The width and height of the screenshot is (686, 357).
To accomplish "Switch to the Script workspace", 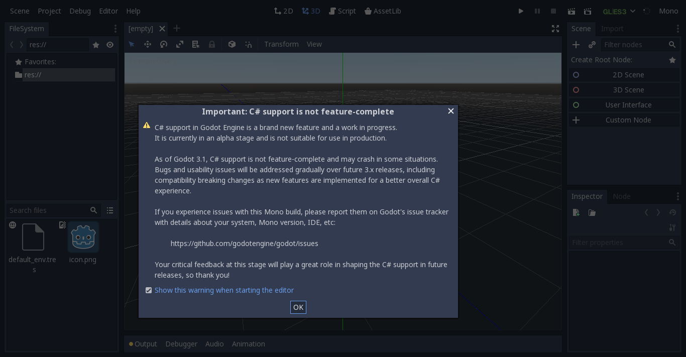I will click(342, 11).
